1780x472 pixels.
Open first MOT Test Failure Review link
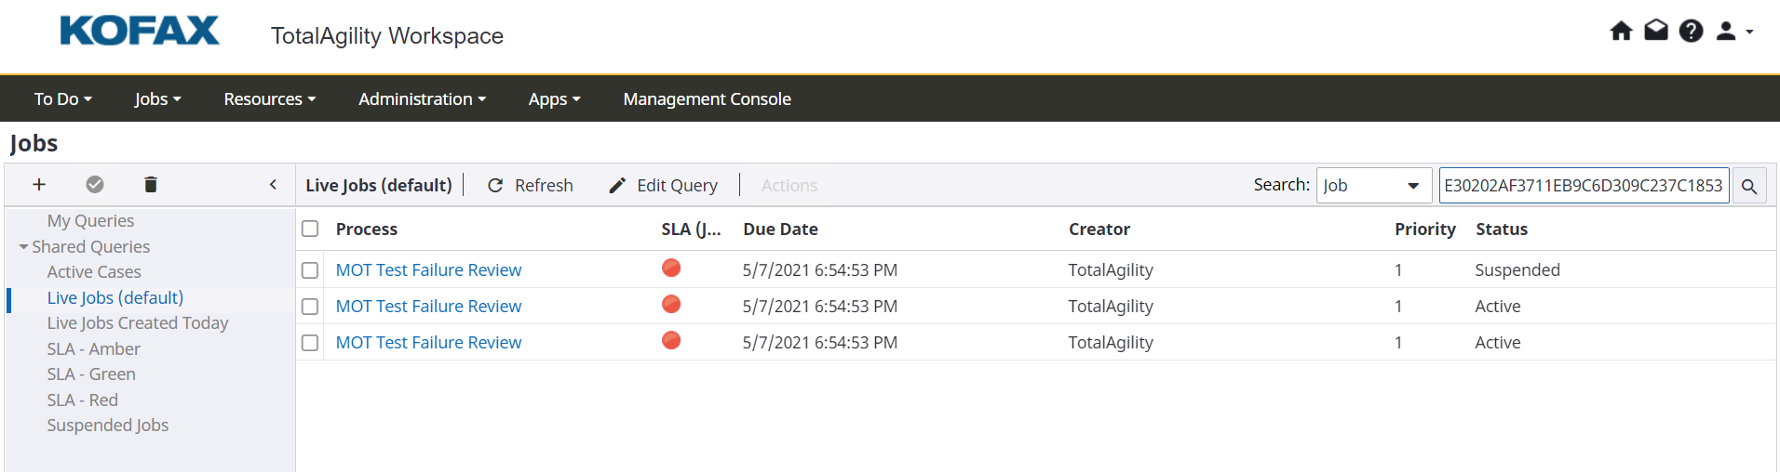428,270
